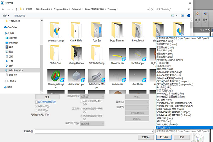Open OneDrive in the sidebar
The image size is (213, 142).
click(x=11, y=27)
